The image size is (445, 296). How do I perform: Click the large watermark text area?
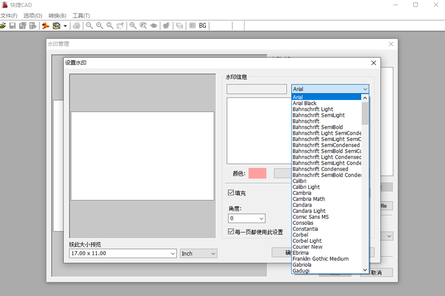pyautogui.click(x=259, y=131)
